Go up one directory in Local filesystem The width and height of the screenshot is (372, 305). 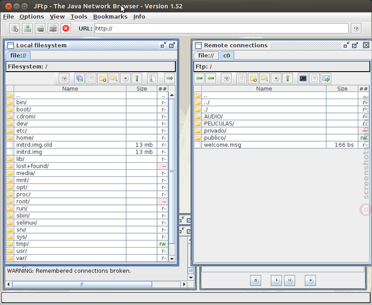(x=137, y=78)
